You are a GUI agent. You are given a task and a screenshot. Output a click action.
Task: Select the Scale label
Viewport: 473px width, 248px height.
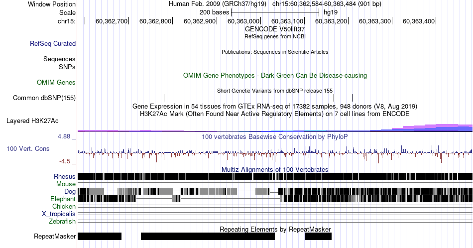67,12
